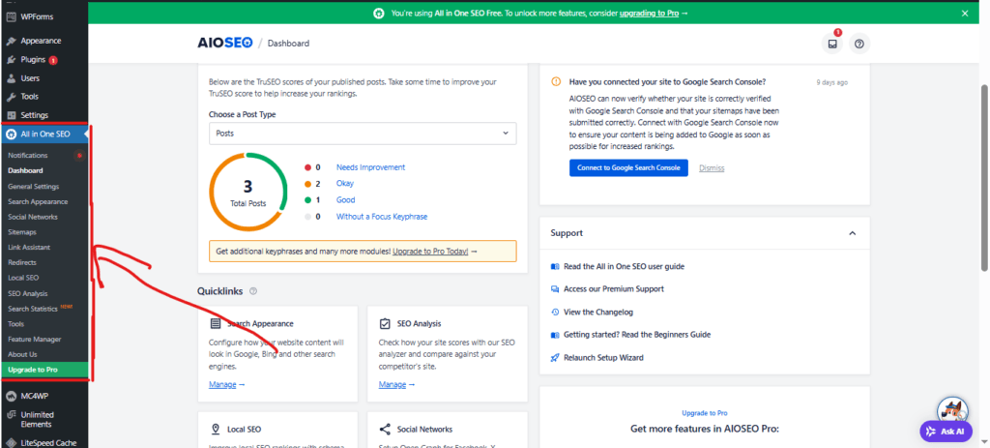Click the AIOSEO logo in header
The width and height of the screenshot is (990, 448).
pyautogui.click(x=224, y=43)
